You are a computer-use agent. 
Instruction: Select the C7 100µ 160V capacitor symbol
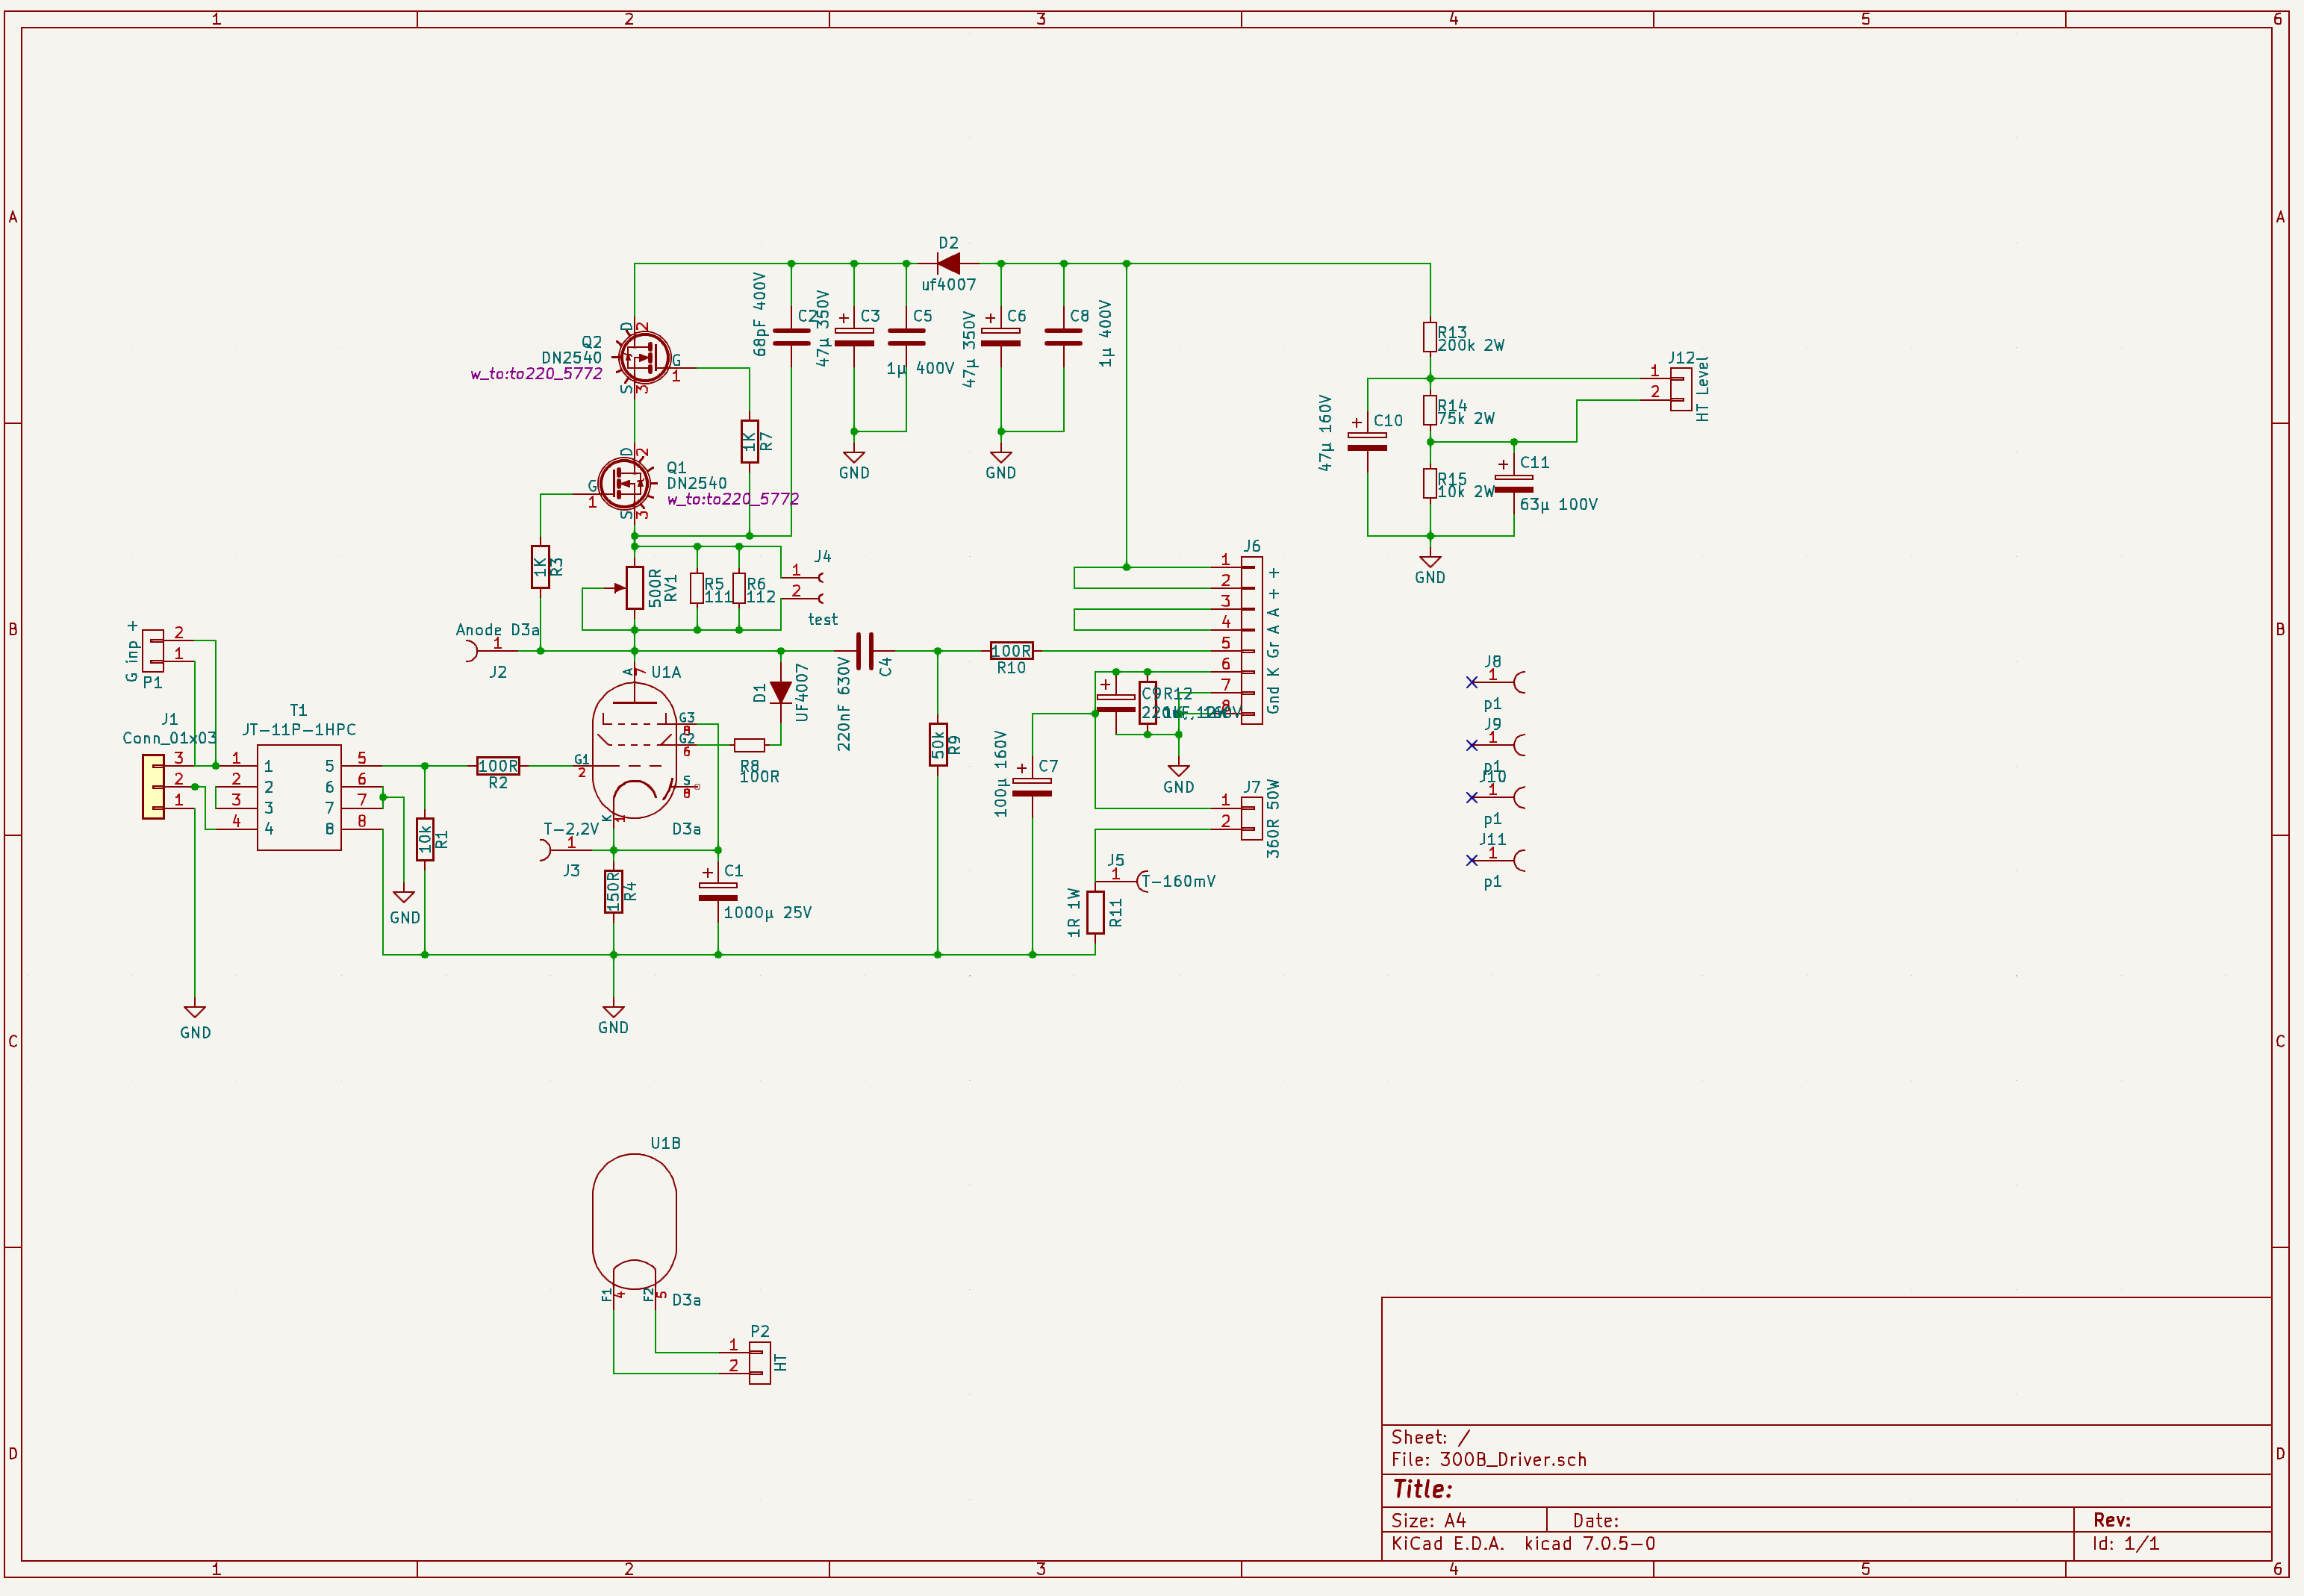(x=1032, y=787)
